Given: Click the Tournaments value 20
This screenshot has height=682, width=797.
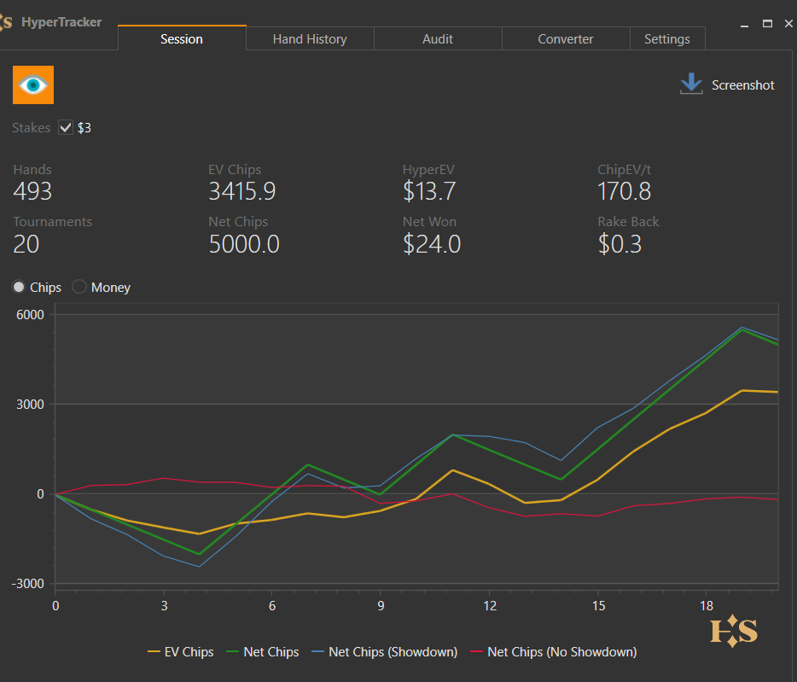Looking at the screenshot, I should pyautogui.click(x=26, y=244).
